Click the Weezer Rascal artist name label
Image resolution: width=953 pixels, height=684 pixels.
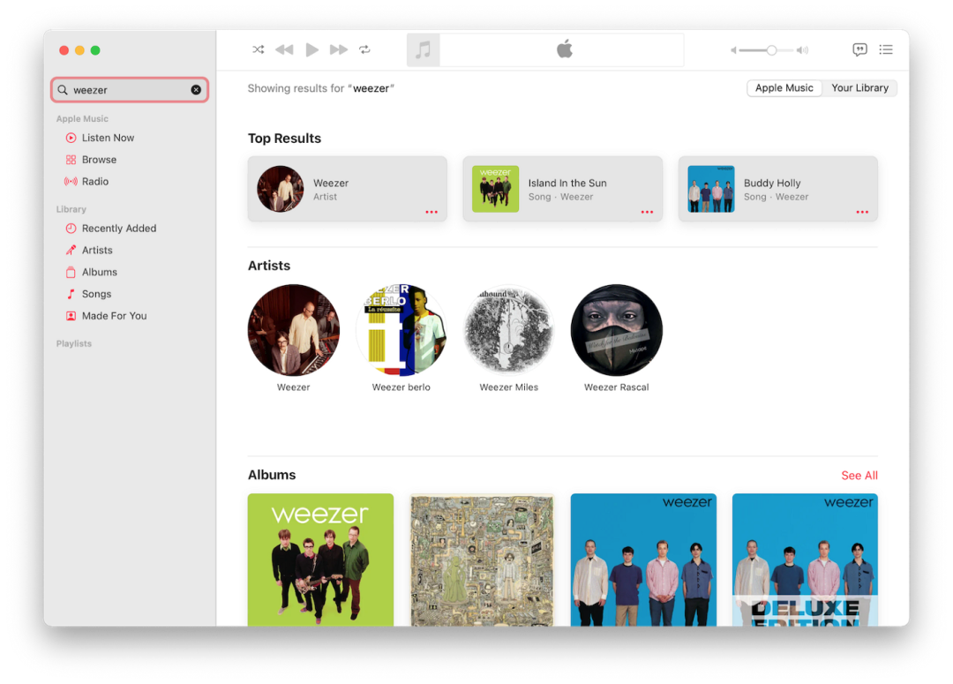(x=616, y=387)
